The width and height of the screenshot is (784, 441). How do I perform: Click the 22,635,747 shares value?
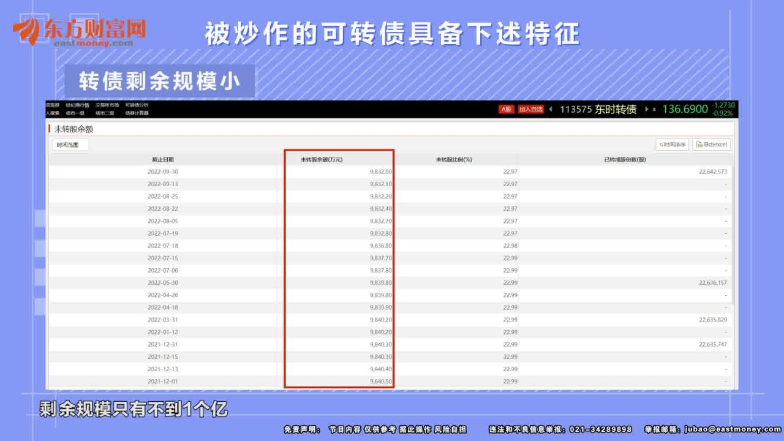[x=713, y=344]
